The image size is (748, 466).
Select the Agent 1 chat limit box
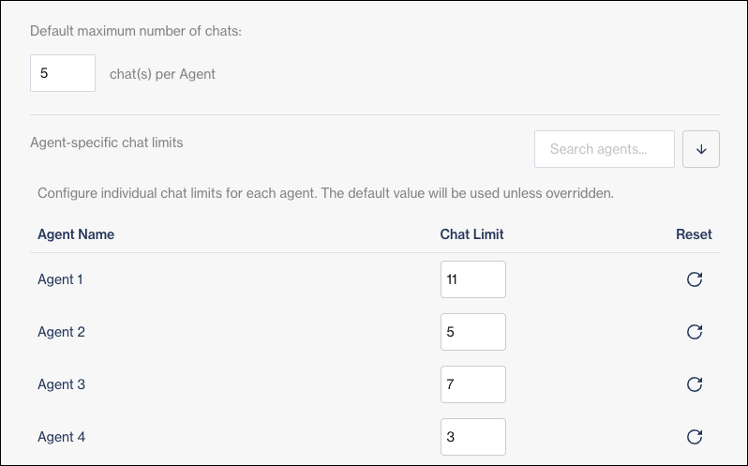(x=472, y=279)
